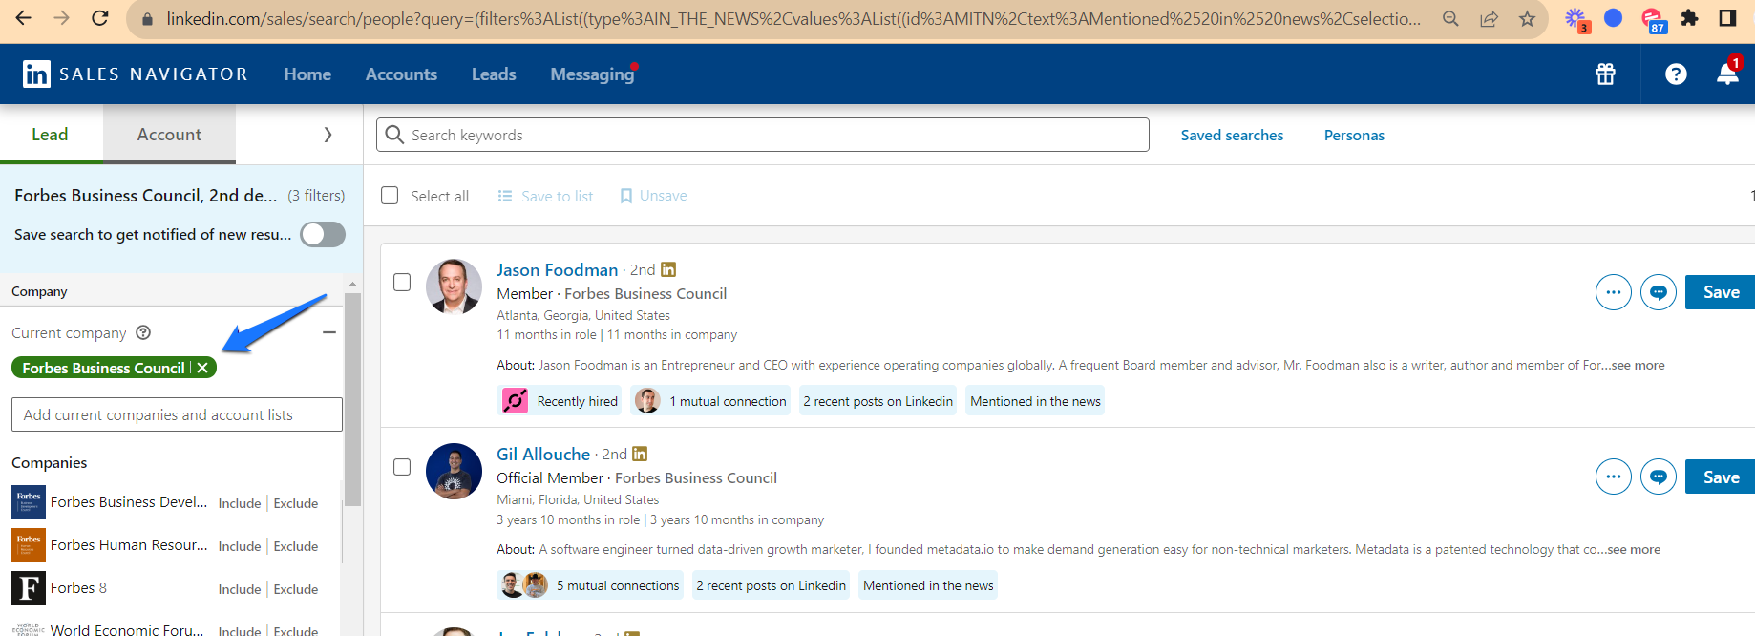Expand filter tabs with the right chevron
This screenshot has height=636, width=1755.
click(x=328, y=135)
